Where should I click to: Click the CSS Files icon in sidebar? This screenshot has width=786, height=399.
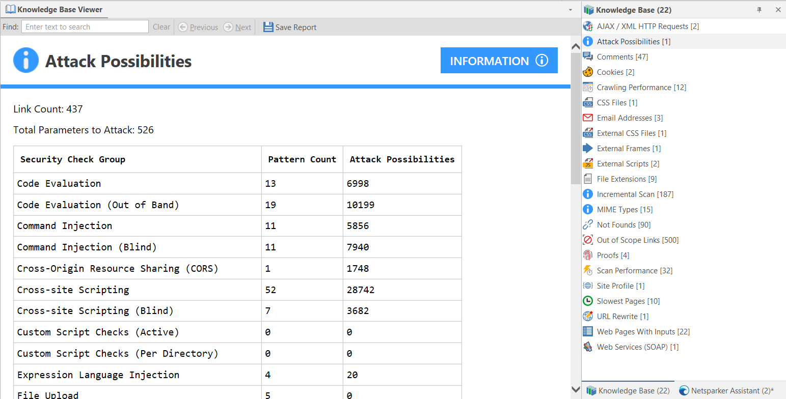click(x=588, y=102)
